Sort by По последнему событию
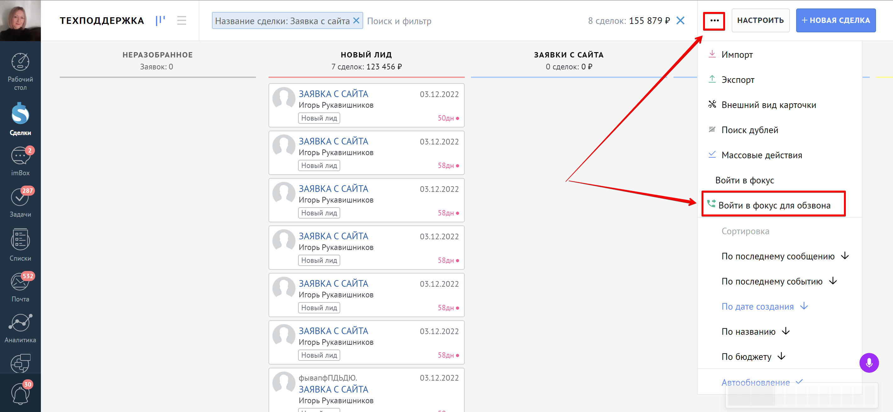893x412 pixels. tap(779, 281)
